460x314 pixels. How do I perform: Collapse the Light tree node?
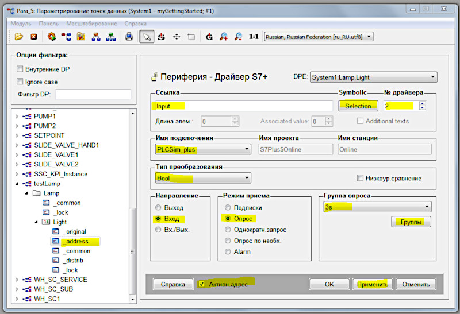pos(36,222)
